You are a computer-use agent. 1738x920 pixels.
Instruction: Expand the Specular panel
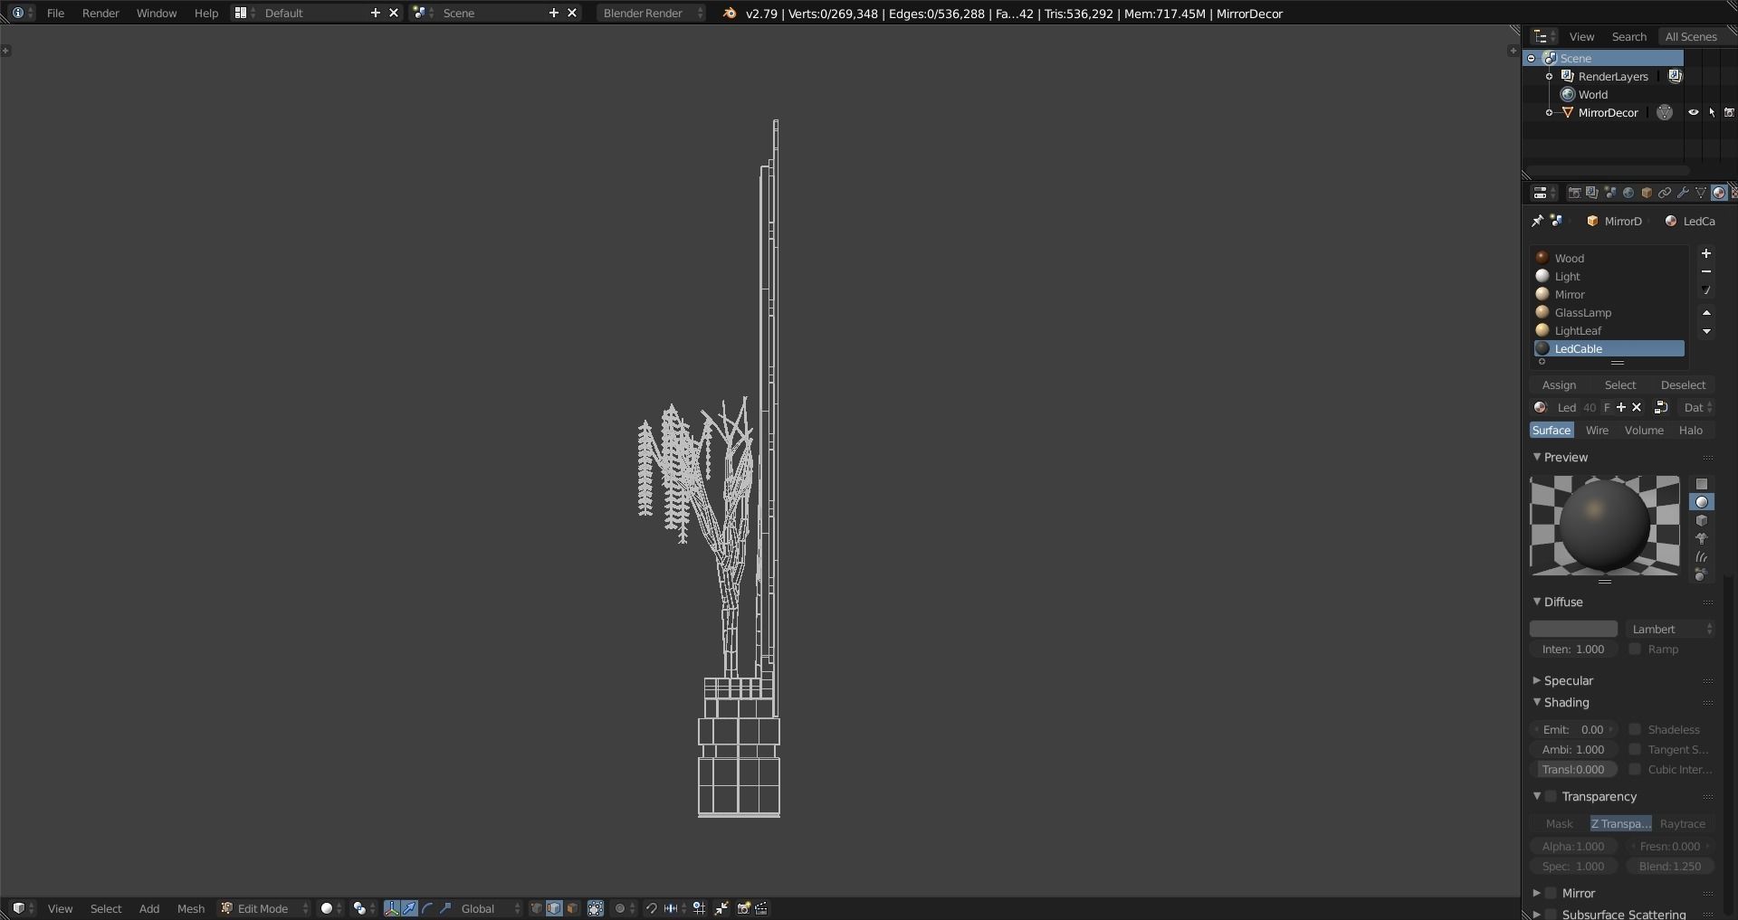click(x=1536, y=680)
